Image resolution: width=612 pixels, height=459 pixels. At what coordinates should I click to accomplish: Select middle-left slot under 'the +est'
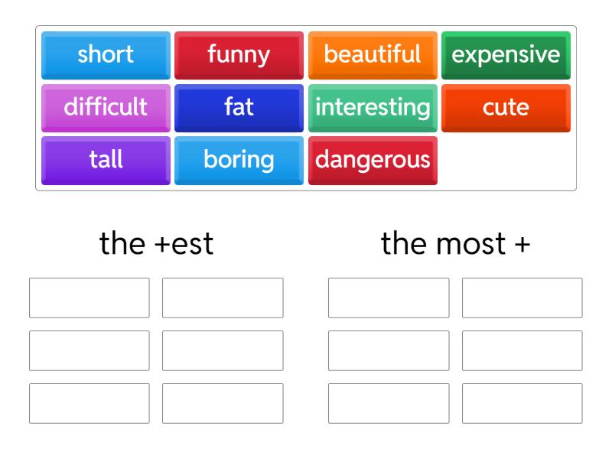pyautogui.click(x=90, y=350)
